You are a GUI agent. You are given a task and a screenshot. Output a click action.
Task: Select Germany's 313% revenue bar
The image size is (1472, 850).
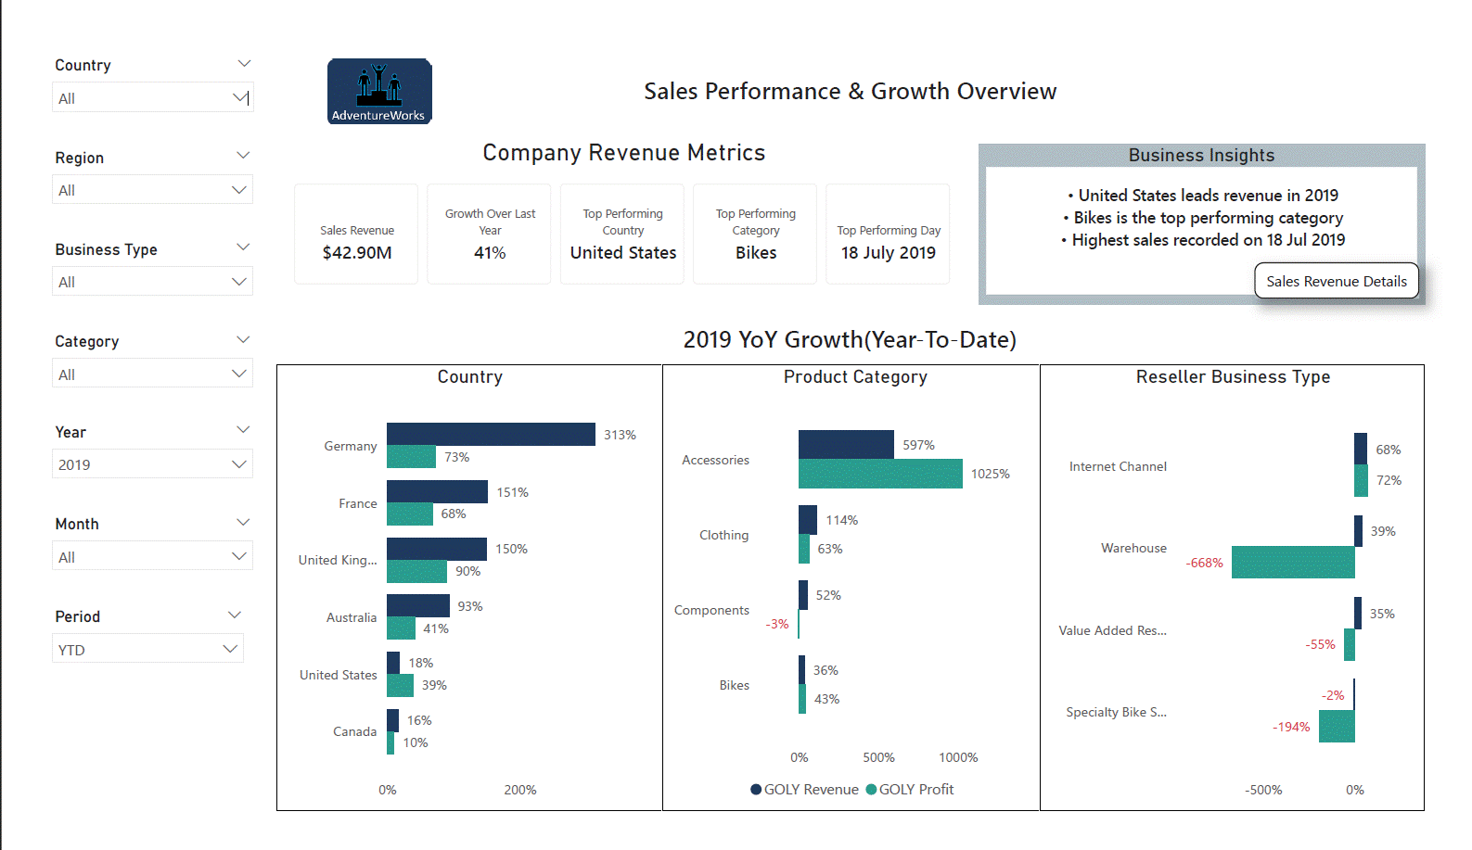click(491, 434)
